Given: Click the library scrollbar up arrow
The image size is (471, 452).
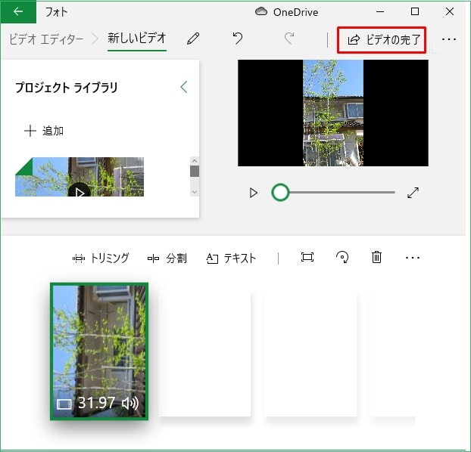Looking at the screenshot, I should [x=195, y=161].
